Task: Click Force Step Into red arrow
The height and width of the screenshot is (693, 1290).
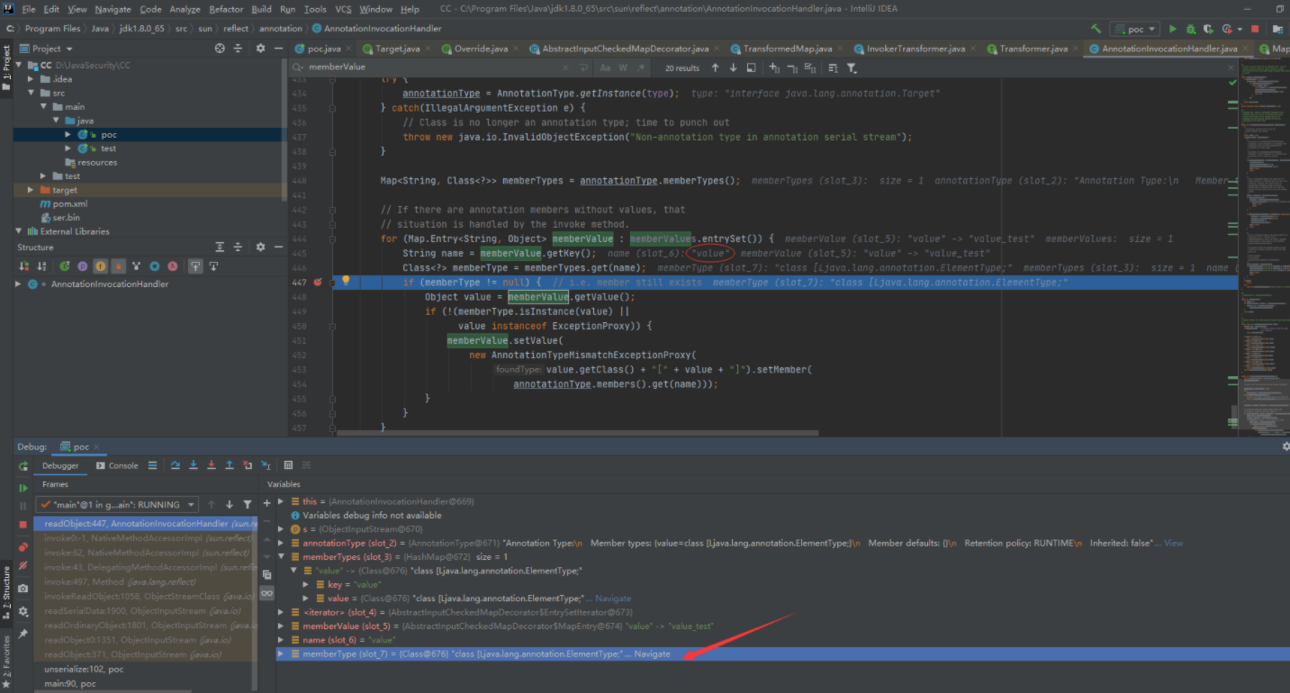Action: point(211,465)
